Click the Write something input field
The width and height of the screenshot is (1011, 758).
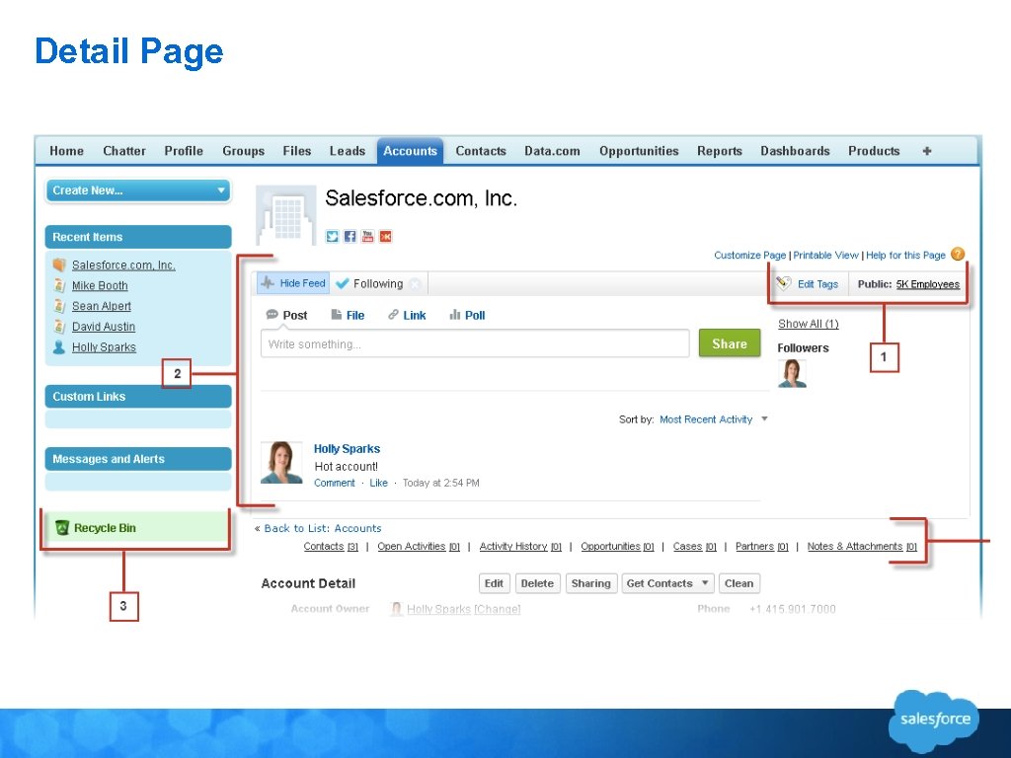click(x=475, y=343)
